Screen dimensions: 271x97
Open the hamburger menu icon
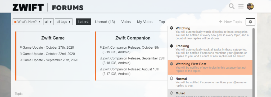tap(241, 6)
